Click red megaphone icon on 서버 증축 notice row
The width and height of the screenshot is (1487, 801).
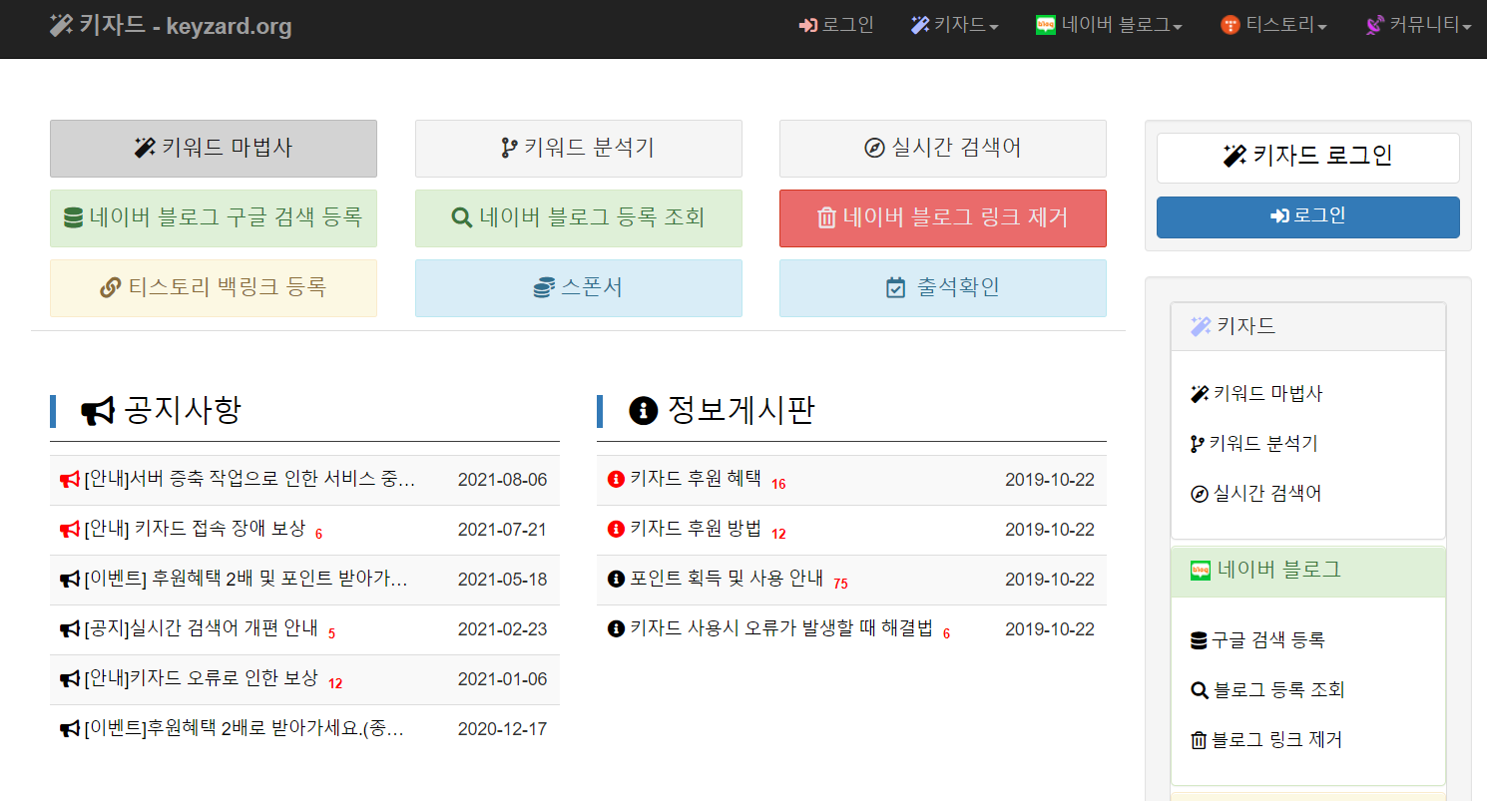pyautogui.click(x=69, y=480)
